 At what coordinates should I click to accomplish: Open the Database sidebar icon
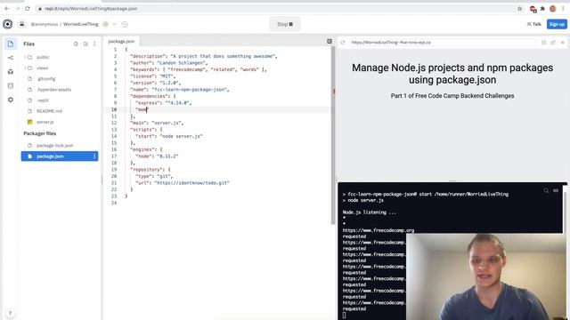11,85
